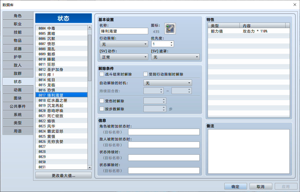
Task: Select state 0018 红水晶之匣
Action: [61, 100]
